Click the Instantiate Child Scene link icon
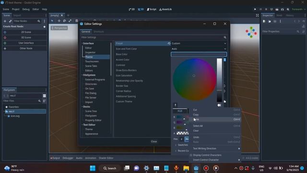The image size is (307, 173). 10,21
